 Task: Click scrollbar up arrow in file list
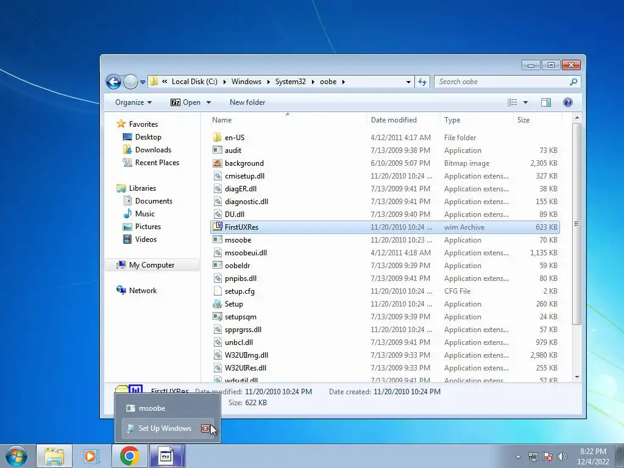576,118
